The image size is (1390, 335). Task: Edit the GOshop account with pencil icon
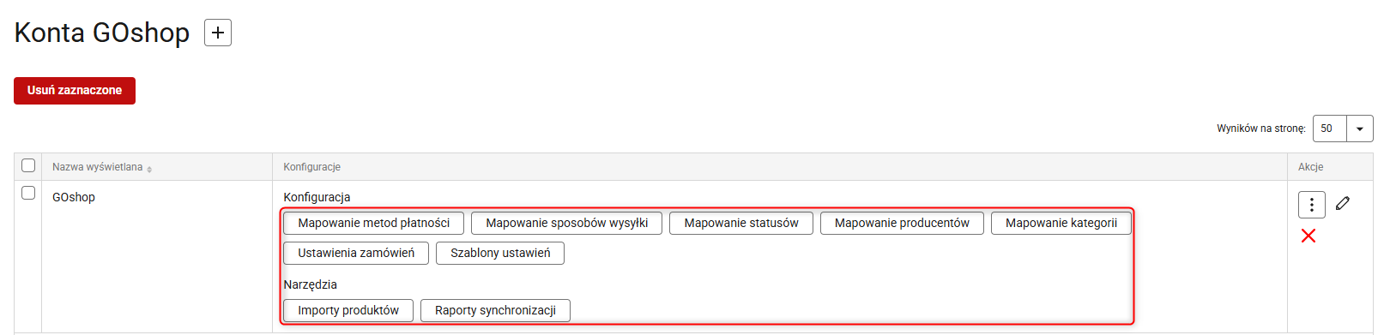click(x=1343, y=203)
